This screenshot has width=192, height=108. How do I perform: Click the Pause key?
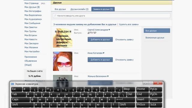coord(156,100)
